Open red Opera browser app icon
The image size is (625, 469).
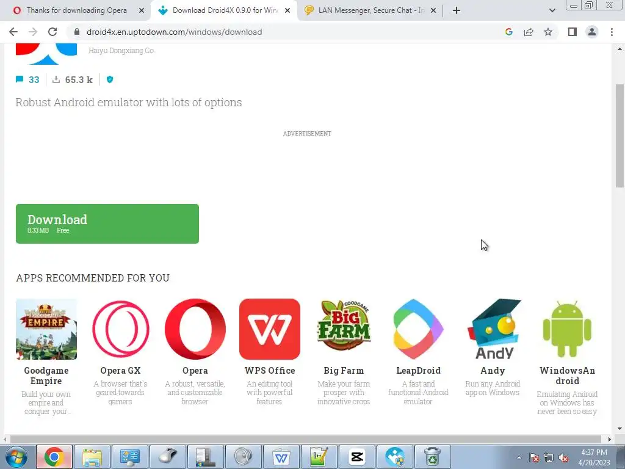[x=195, y=329]
